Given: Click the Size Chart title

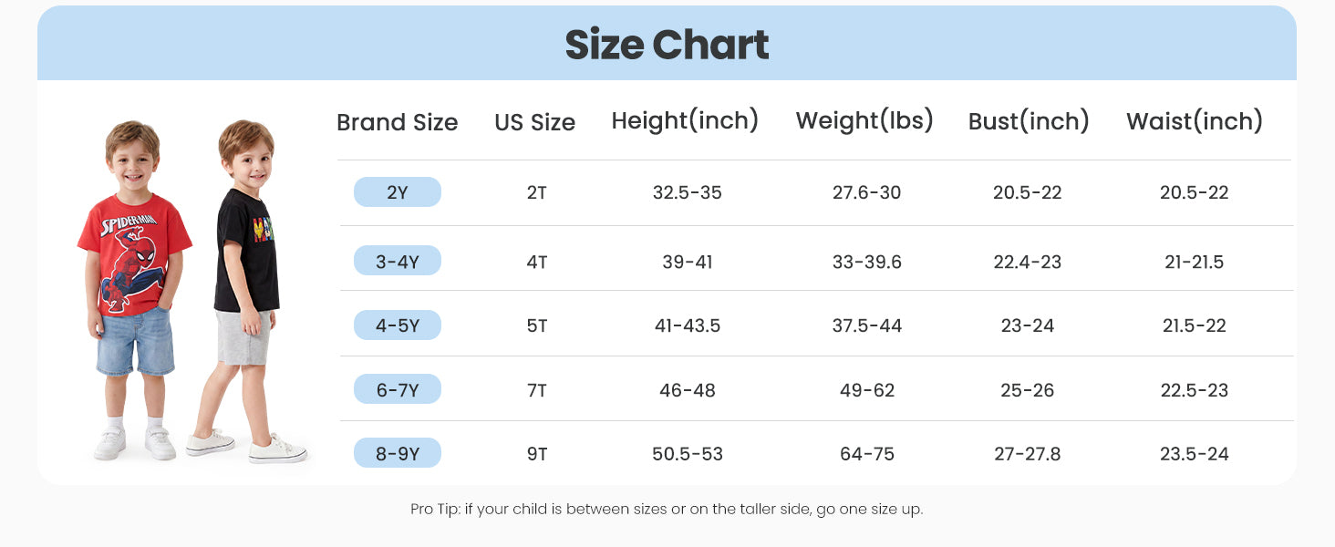Looking at the screenshot, I should point(667,45).
